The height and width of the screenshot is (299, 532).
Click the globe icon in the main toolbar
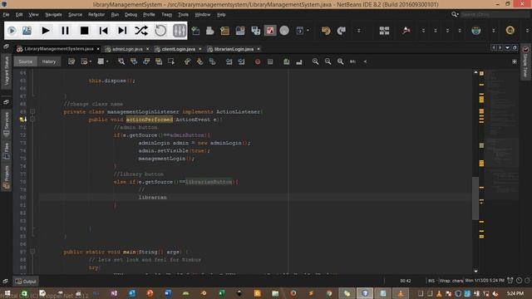tap(476, 31)
